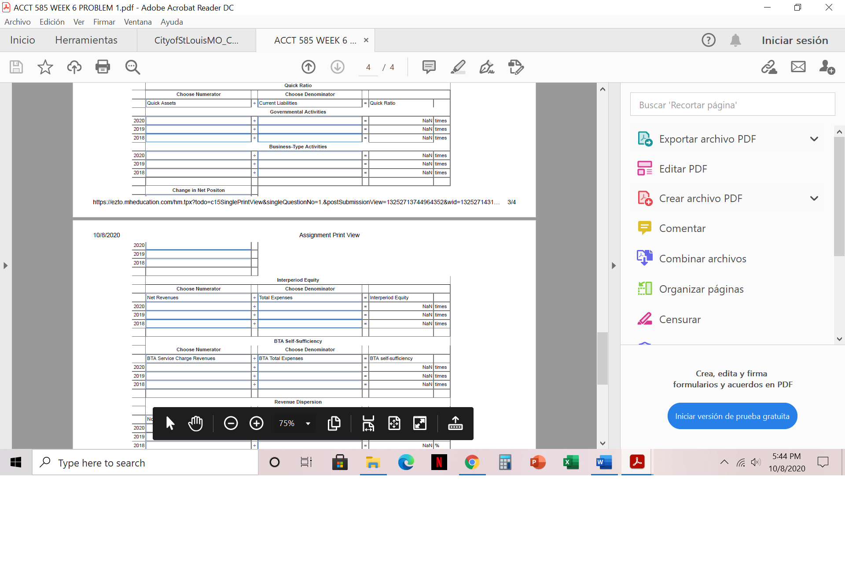Click Iniciar sesión to sign in
The height and width of the screenshot is (577, 845).
(x=794, y=40)
